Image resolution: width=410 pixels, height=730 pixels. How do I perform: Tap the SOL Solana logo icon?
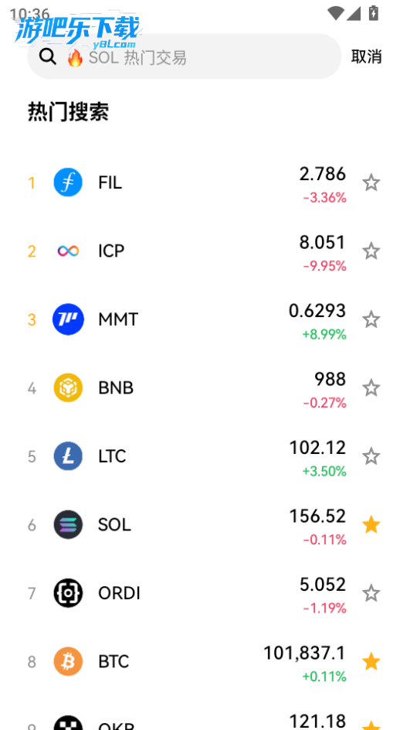pyautogui.click(x=68, y=524)
